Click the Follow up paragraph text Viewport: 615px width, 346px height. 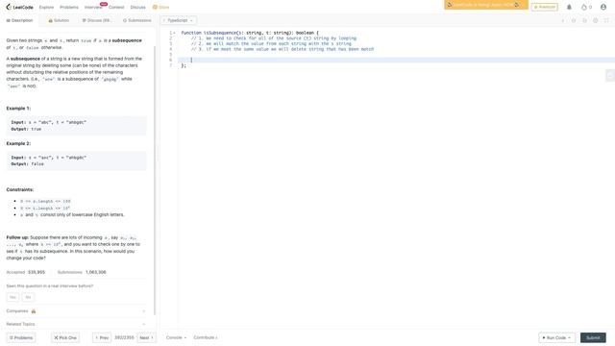coord(73,248)
